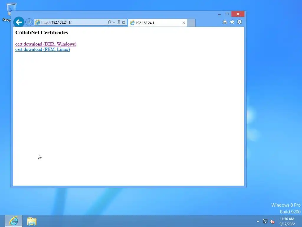The width and height of the screenshot is (302, 227).
Task: Open the address bar autocomplete dropdown arrow
Action: coord(114,22)
